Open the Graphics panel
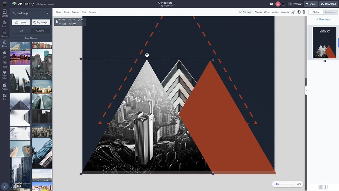 tap(5, 34)
